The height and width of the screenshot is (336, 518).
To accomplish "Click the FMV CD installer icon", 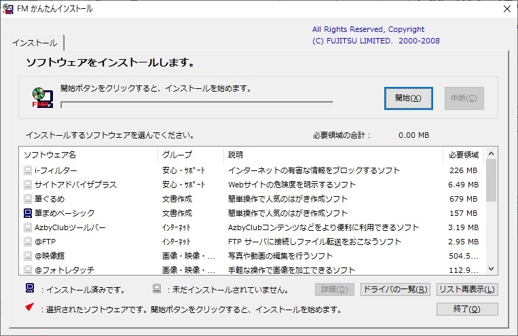I will pyautogui.click(x=43, y=98).
